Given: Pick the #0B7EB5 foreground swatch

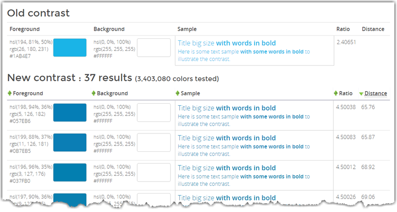Looking at the screenshot, I should [x=70, y=142].
